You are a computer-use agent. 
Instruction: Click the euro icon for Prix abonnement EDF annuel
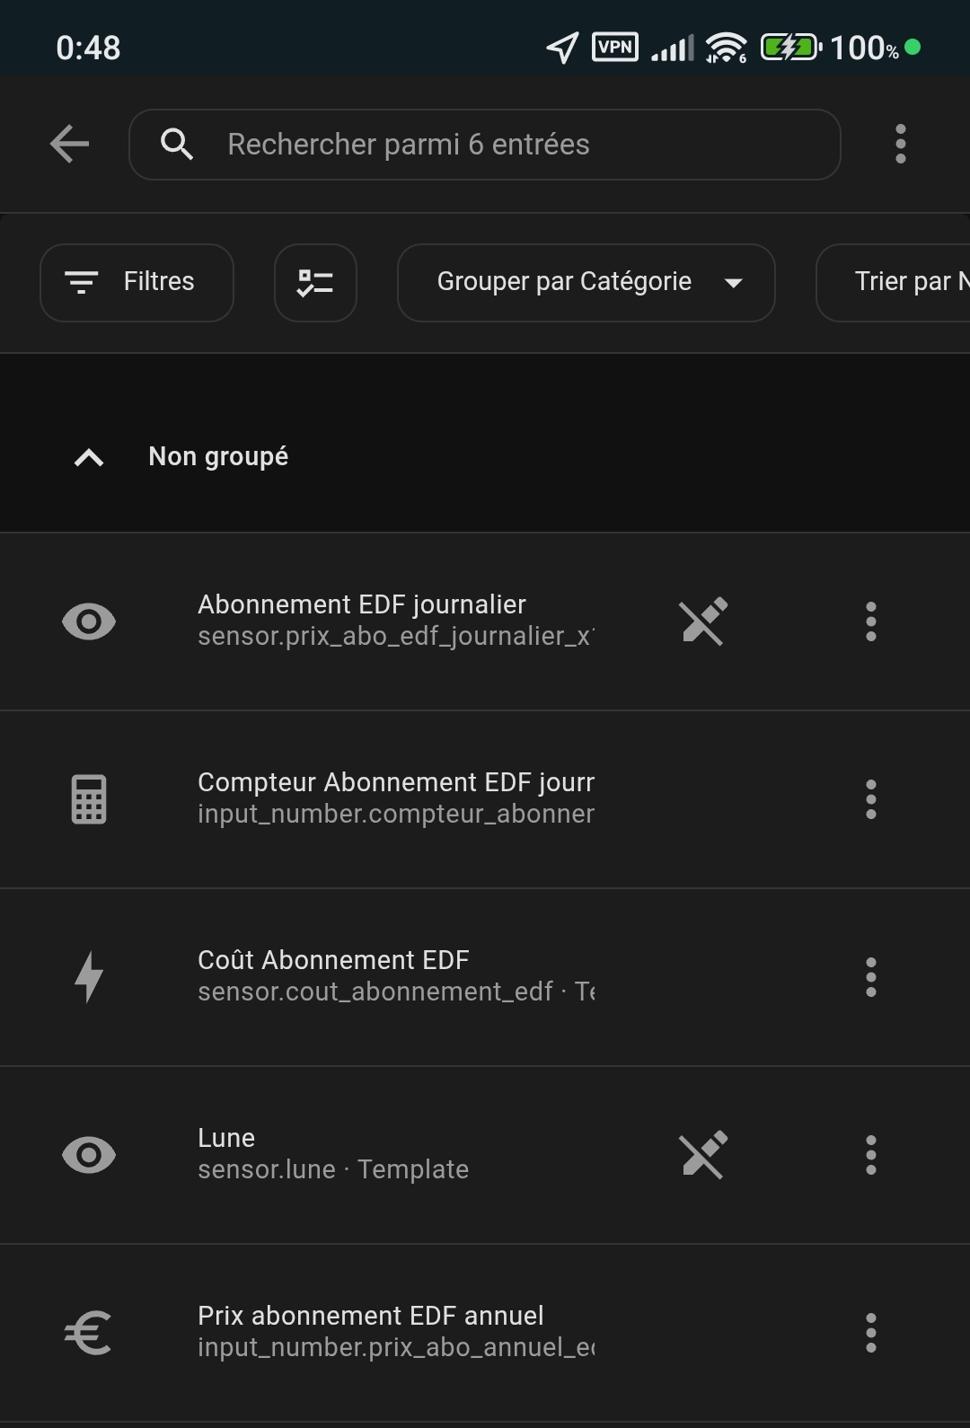coord(89,1333)
